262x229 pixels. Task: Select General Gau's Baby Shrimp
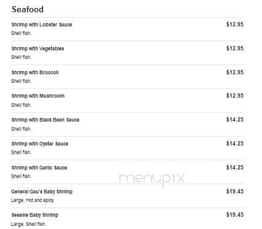click(42, 192)
